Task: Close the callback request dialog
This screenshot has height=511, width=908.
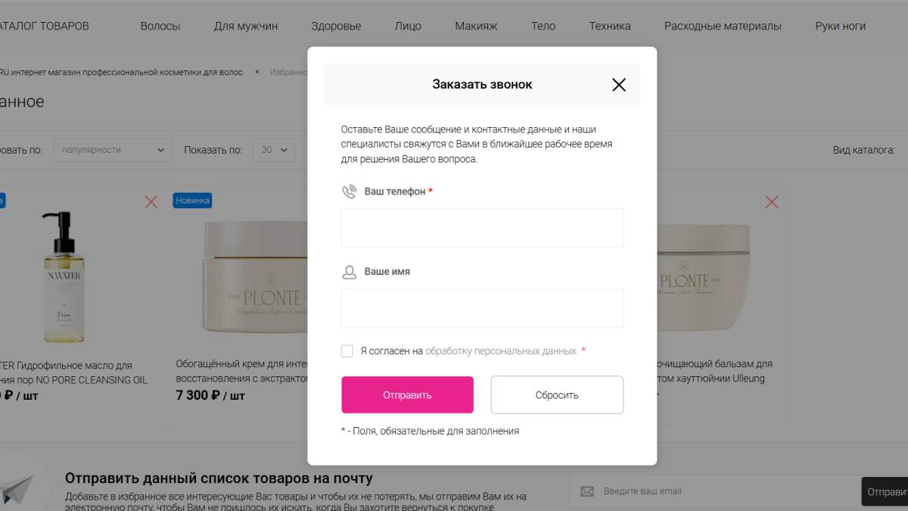Action: pyautogui.click(x=619, y=85)
